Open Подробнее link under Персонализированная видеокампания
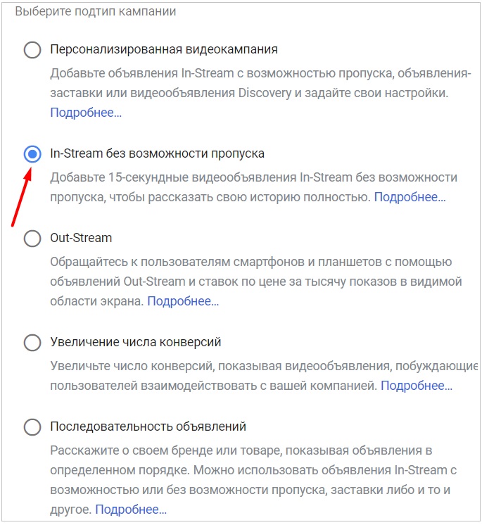Image resolution: width=482 pixels, height=525 pixels. tap(86, 113)
